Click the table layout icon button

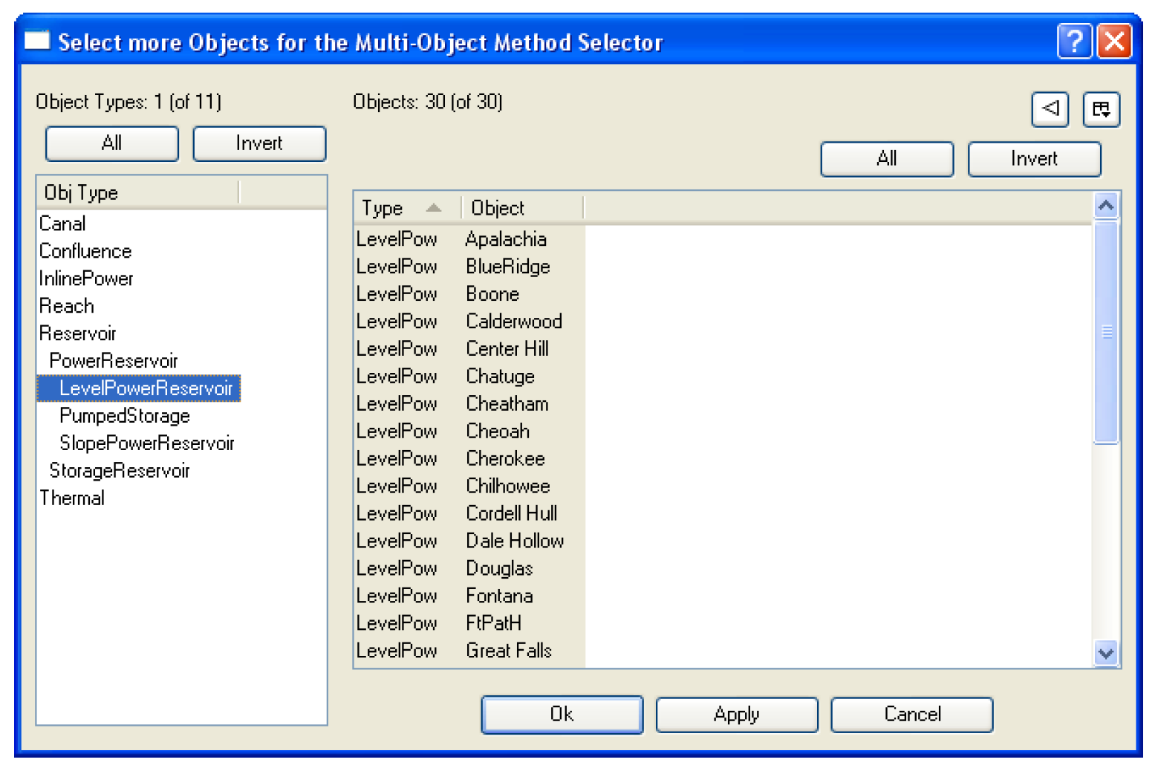(x=1101, y=109)
